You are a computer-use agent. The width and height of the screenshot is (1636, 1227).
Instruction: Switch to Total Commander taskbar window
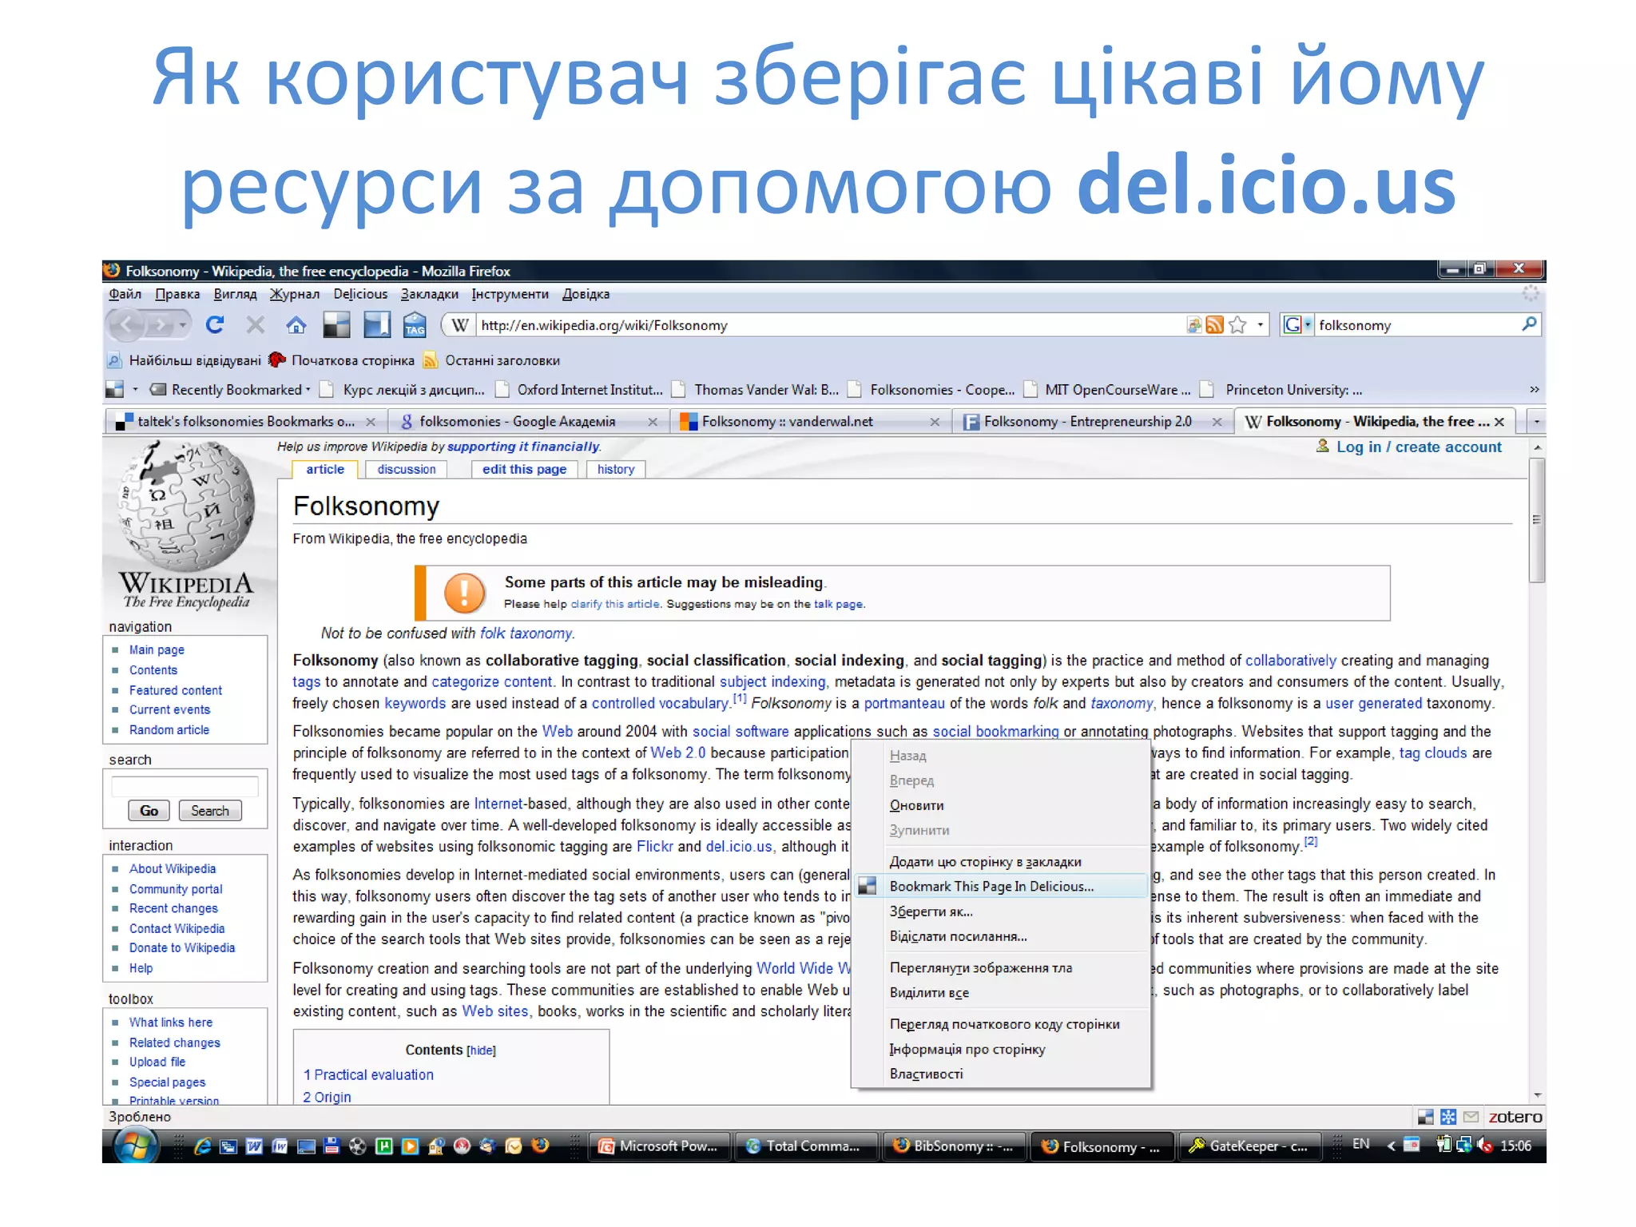pyautogui.click(x=805, y=1146)
